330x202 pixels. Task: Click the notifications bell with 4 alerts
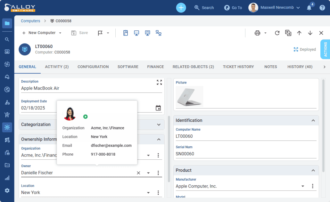click(309, 7)
